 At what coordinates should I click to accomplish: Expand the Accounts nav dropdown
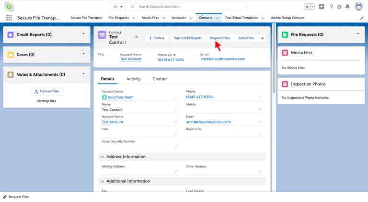(191, 18)
